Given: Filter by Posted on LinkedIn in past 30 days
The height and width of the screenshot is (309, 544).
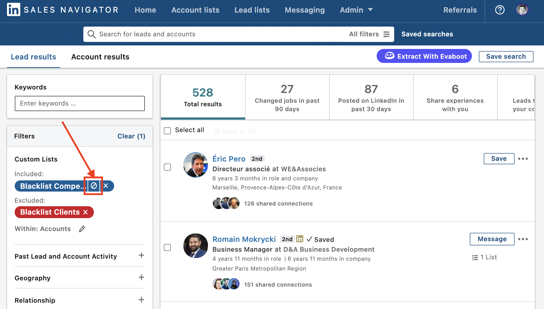Looking at the screenshot, I should (371, 97).
